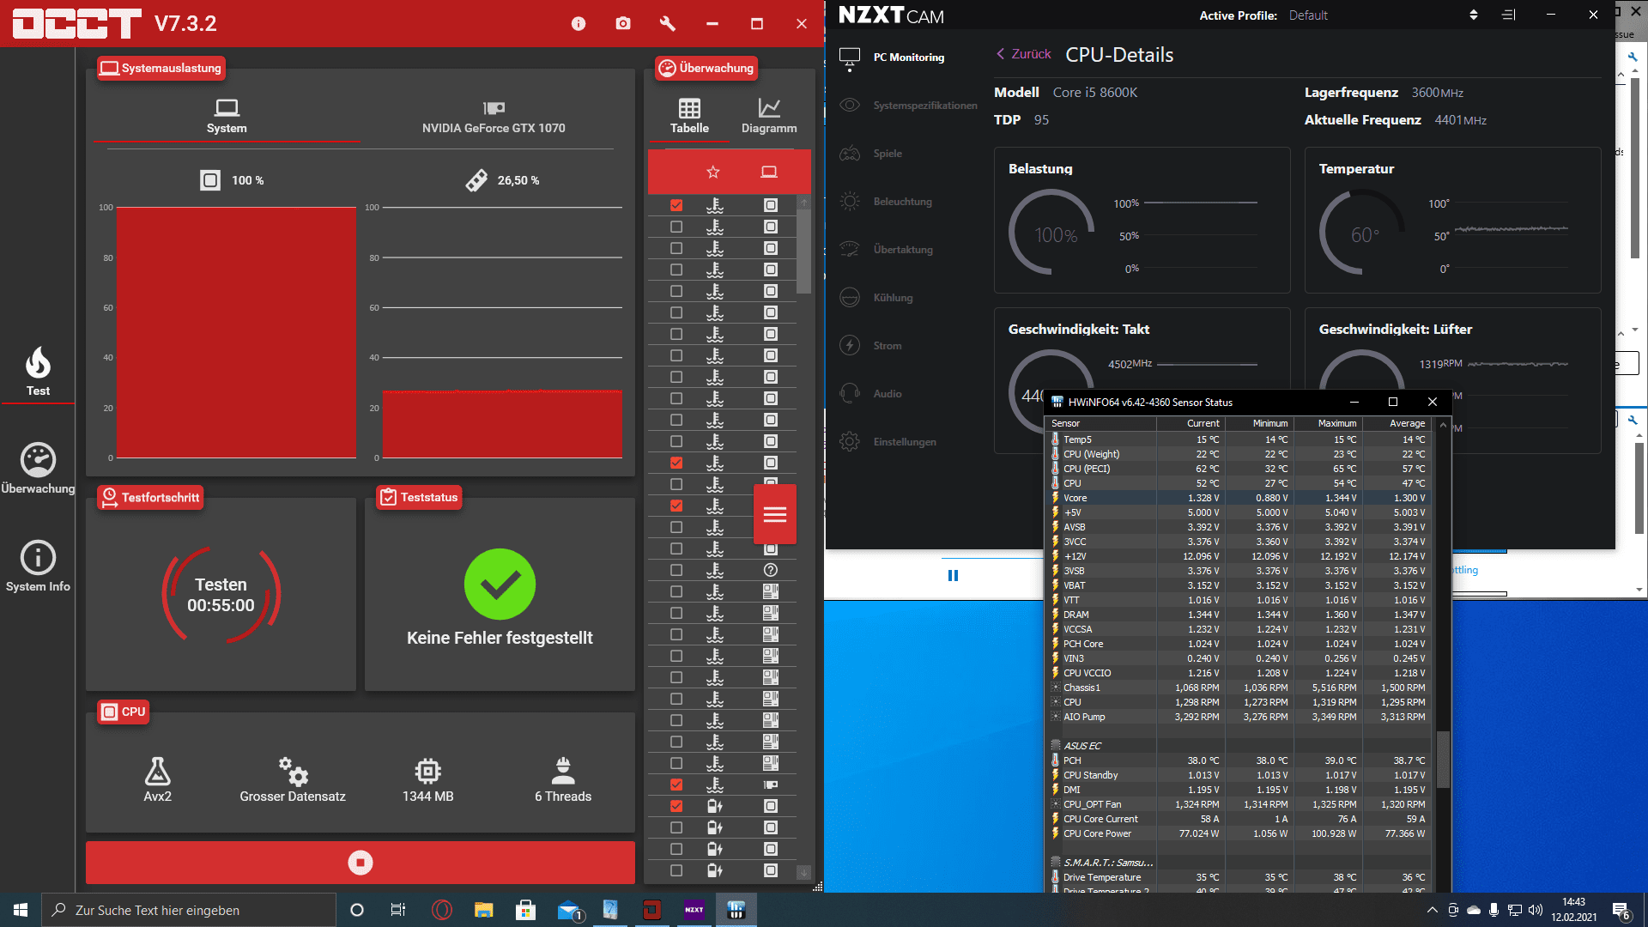Switch to the System load tab

227,117
